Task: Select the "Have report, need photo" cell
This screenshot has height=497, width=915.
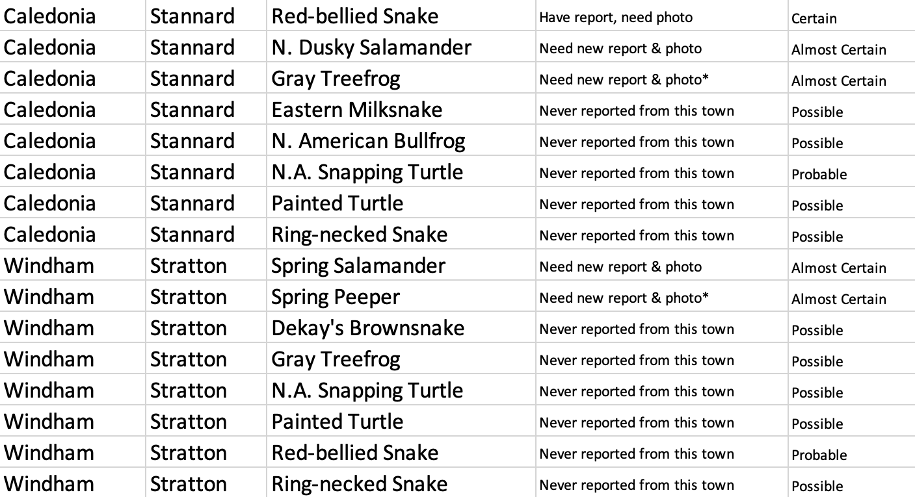Action: click(615, 18)
